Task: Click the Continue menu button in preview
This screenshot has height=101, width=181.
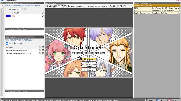Action: coord(89,63)
